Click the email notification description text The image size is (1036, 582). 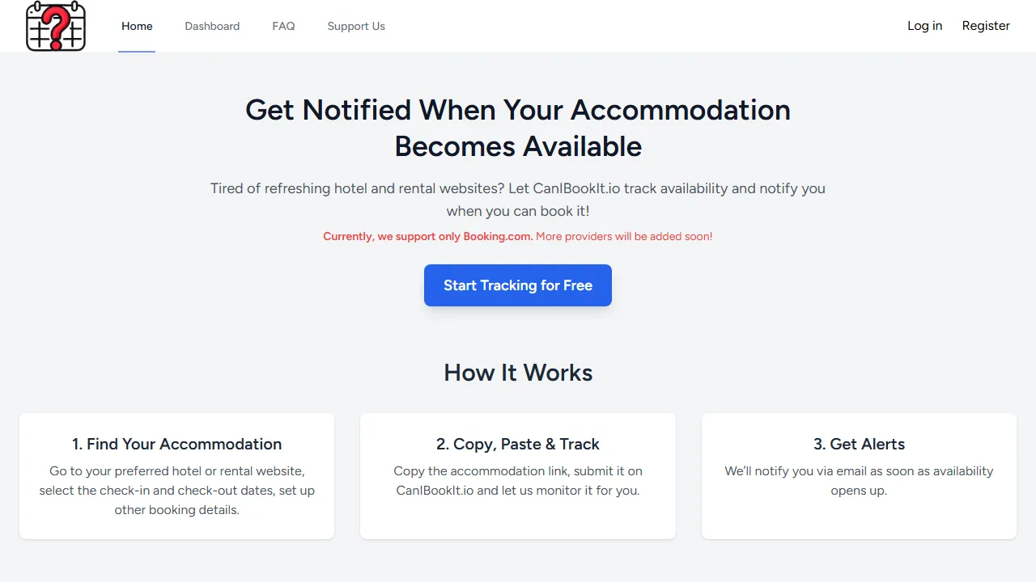coord(859,480)
